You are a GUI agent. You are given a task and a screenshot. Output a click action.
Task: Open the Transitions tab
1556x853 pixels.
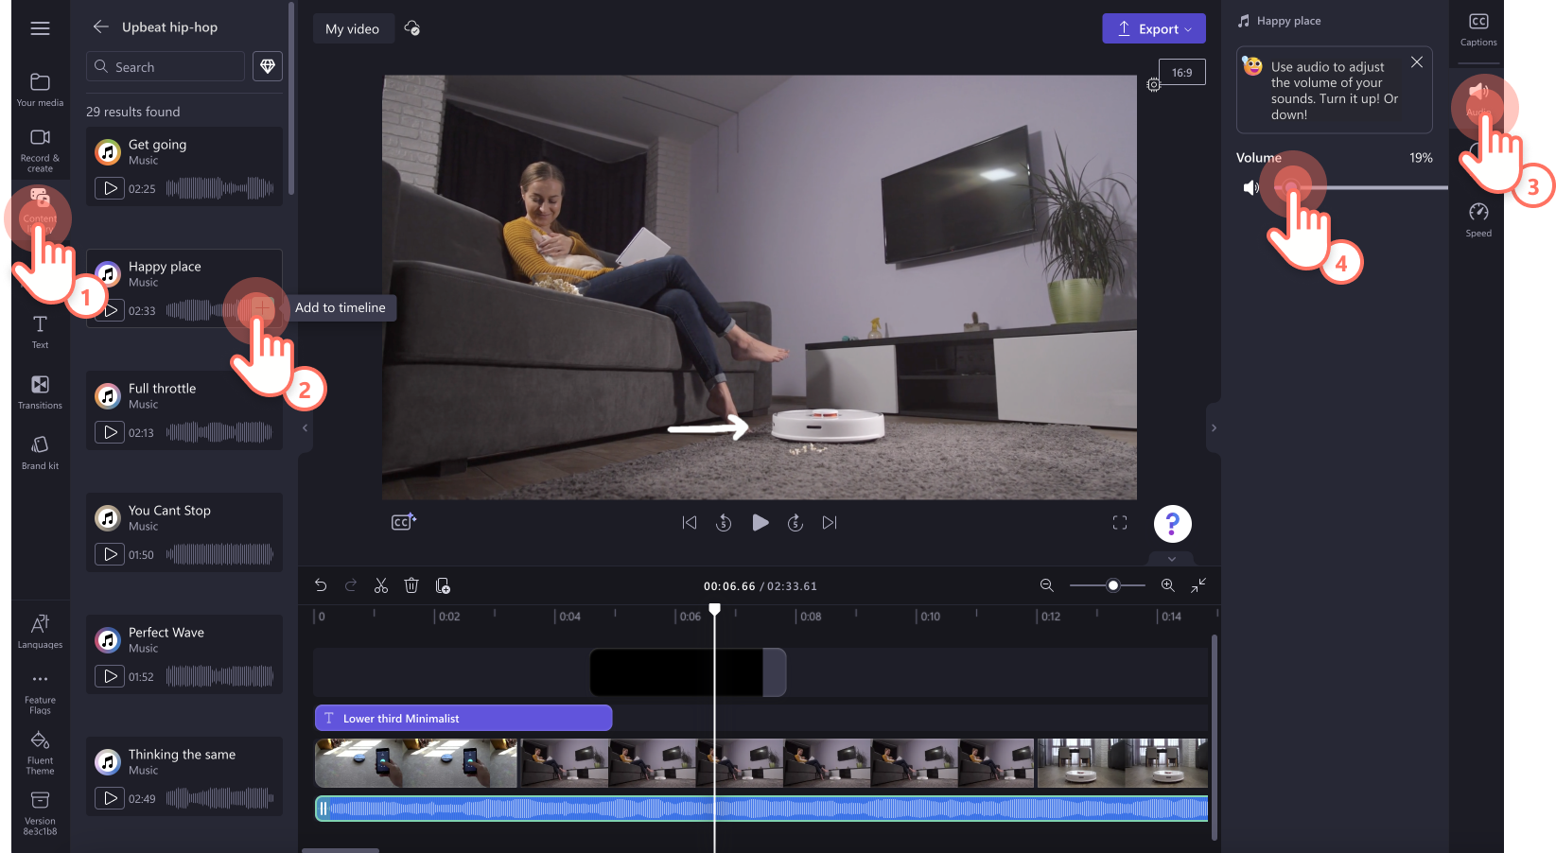click(40, 392)
